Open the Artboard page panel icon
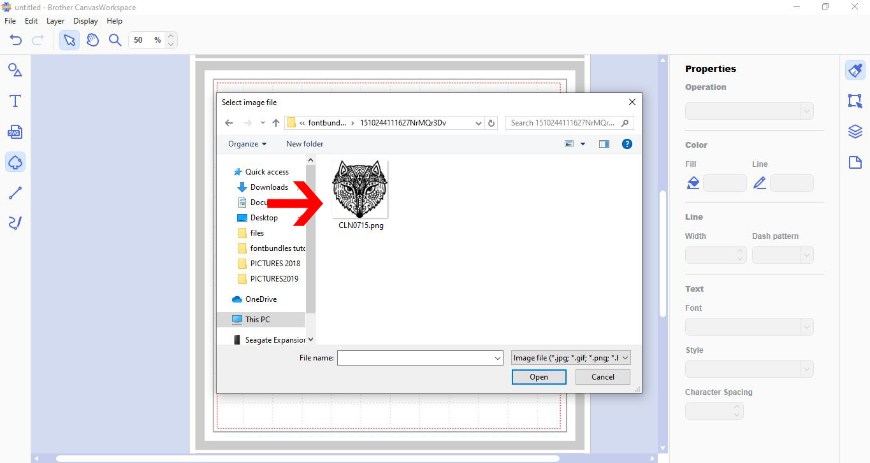Image resolution: width=870 pixels, height=463 pixels. pyautogui.click(x=855, y=162)
